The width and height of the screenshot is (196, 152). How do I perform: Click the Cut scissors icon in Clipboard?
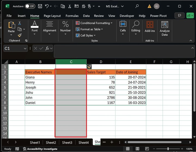(x=20, y=23)
